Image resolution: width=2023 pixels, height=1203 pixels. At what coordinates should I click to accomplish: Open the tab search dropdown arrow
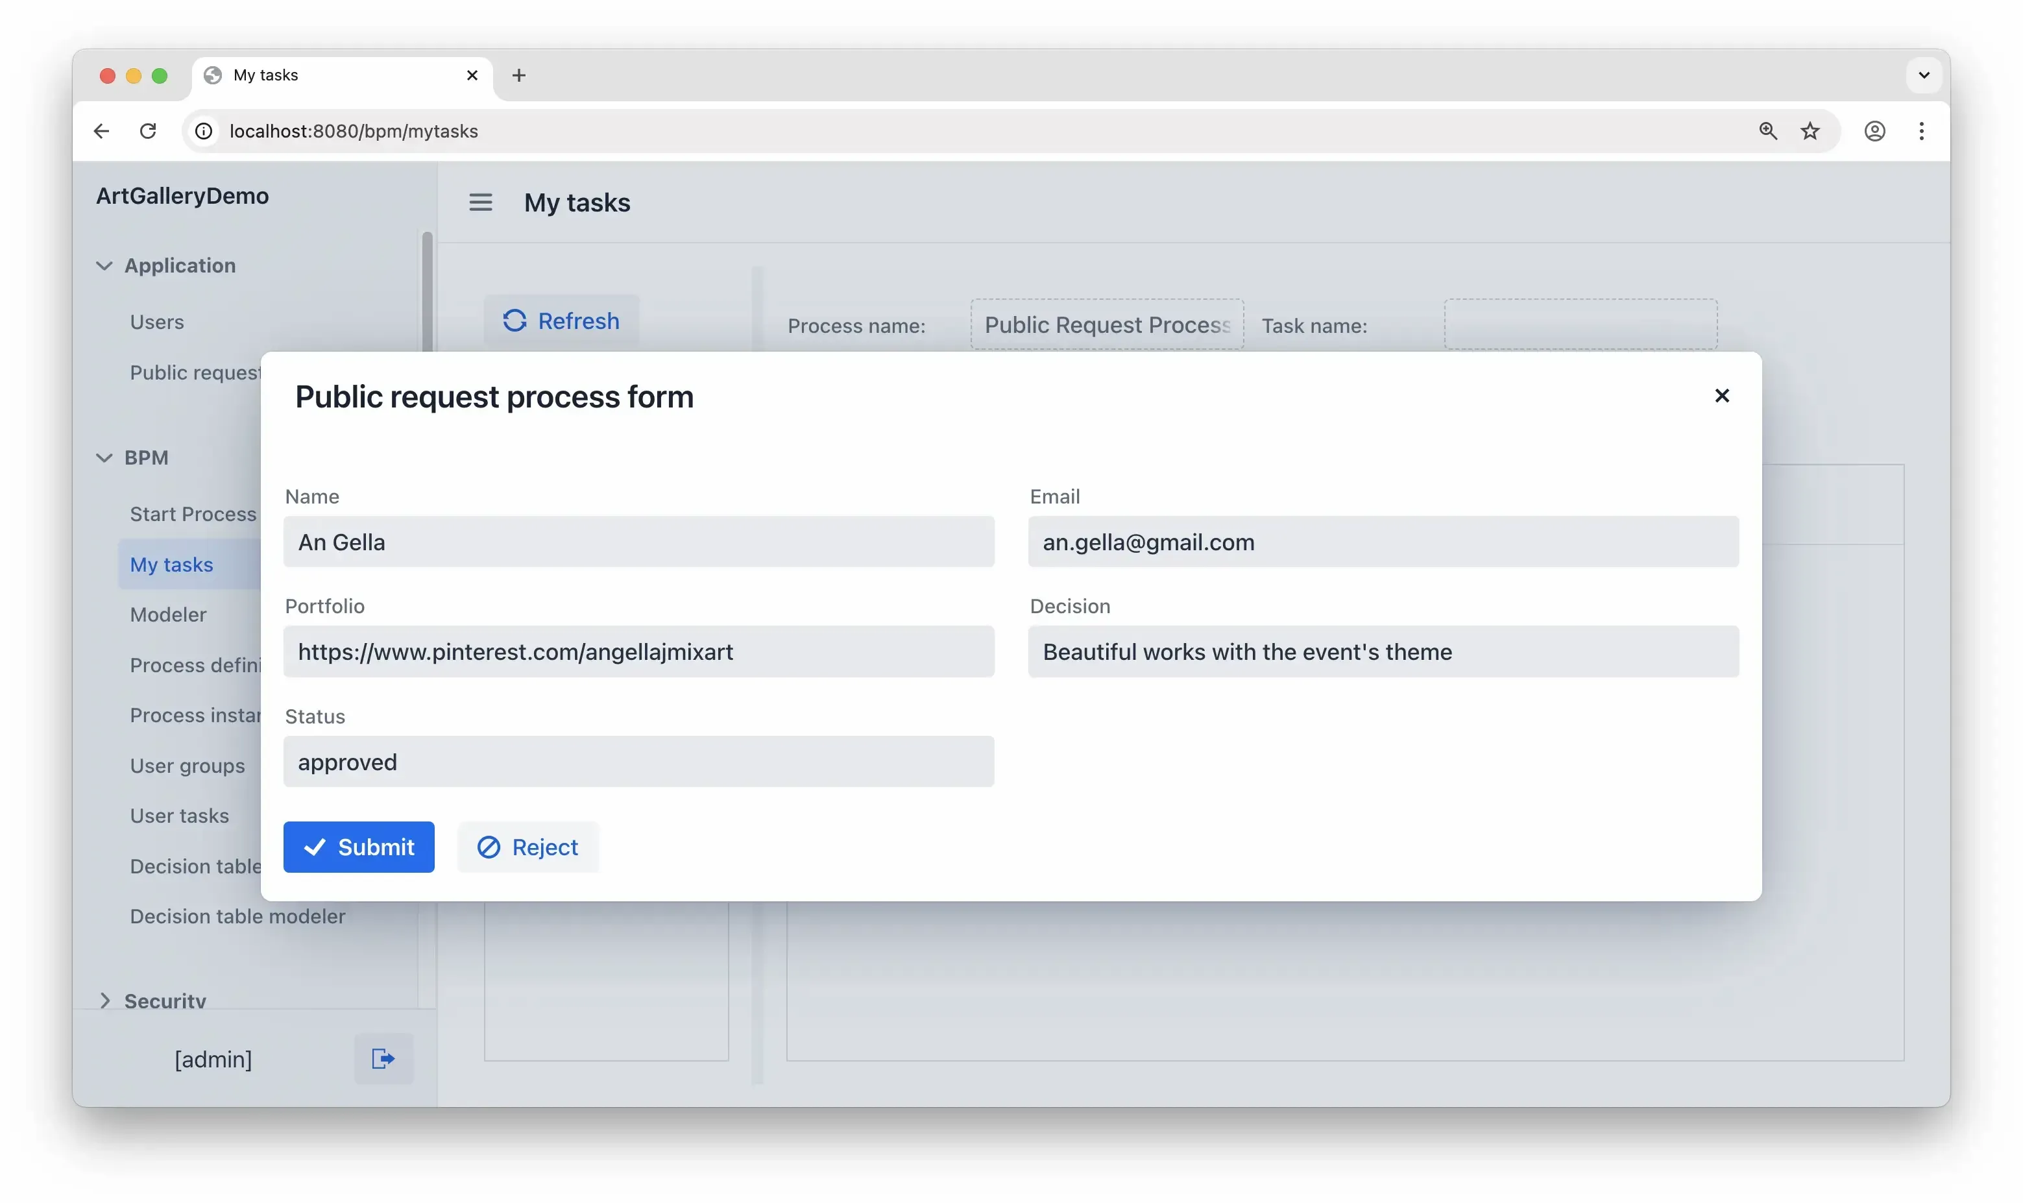click(x=1923, y=75)
